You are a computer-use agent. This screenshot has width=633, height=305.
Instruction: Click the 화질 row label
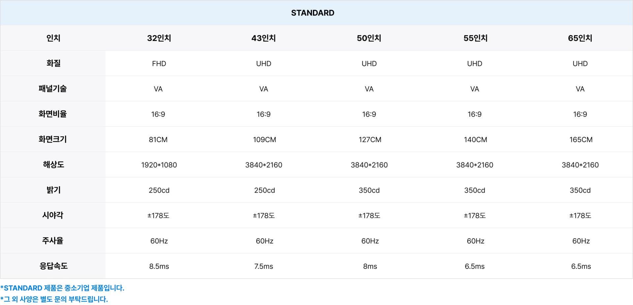[x=53, y=63]
